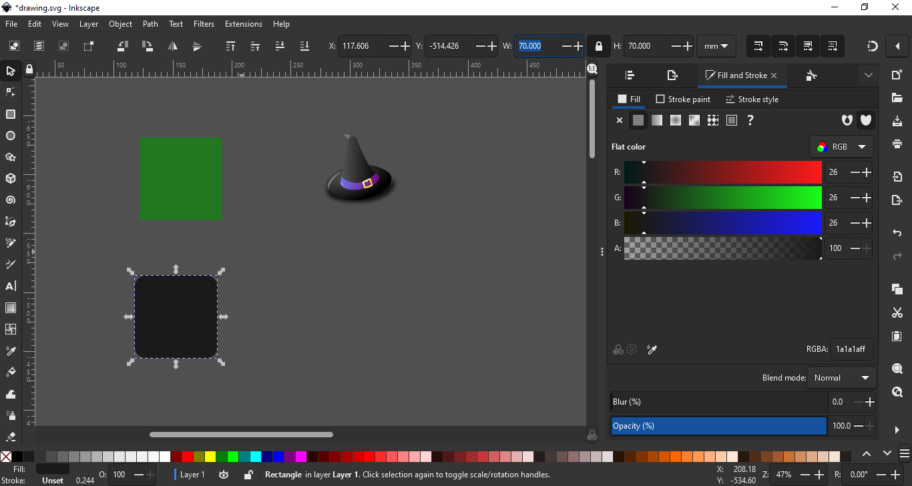The height and width of the screenshot is (486, 912).
Task: Click the No paint X button
Action: [620, 120]
